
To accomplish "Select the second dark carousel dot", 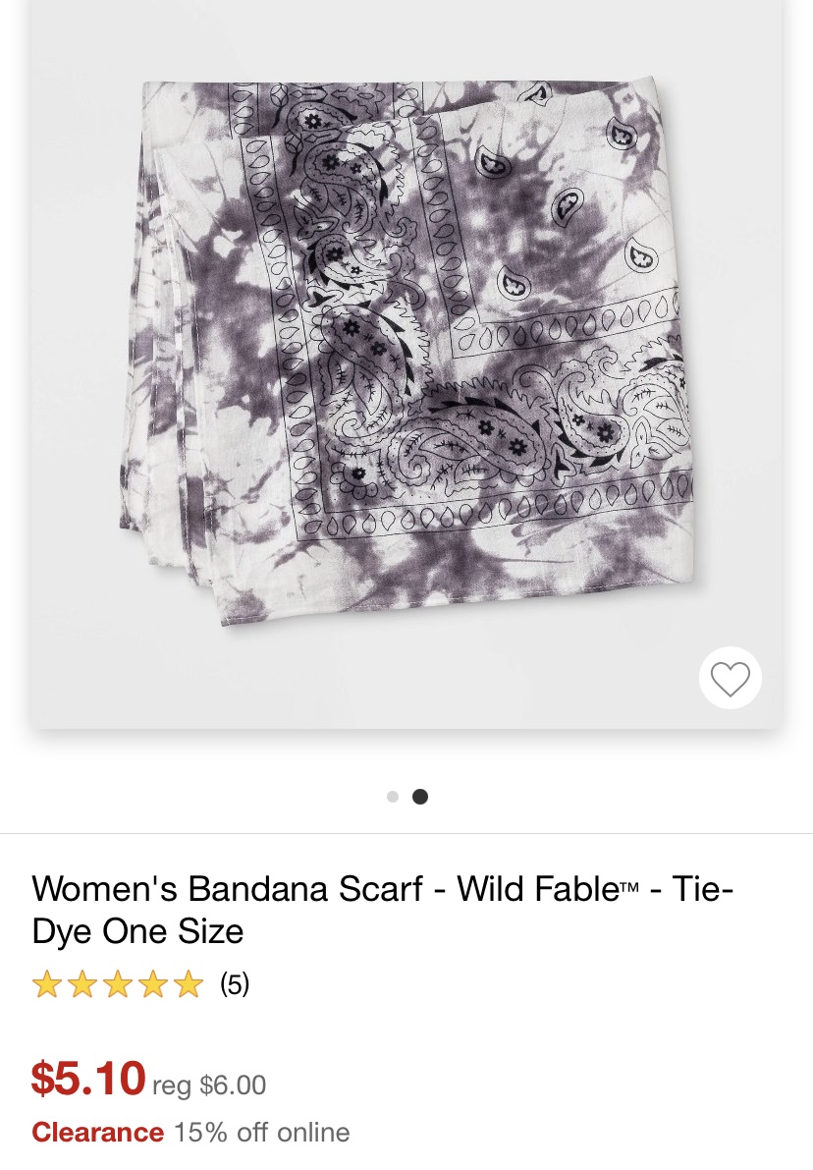I will pyautogui.click(x=420, y=797).
